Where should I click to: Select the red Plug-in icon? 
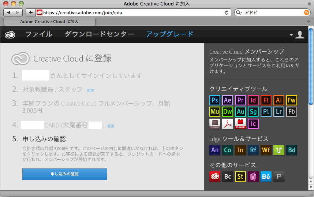(240, 124)
